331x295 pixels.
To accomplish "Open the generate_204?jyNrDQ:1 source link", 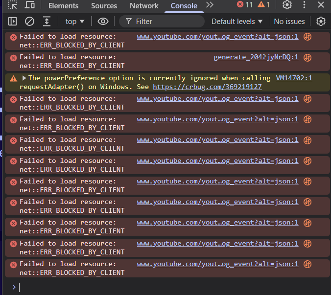I will (256, 57).
